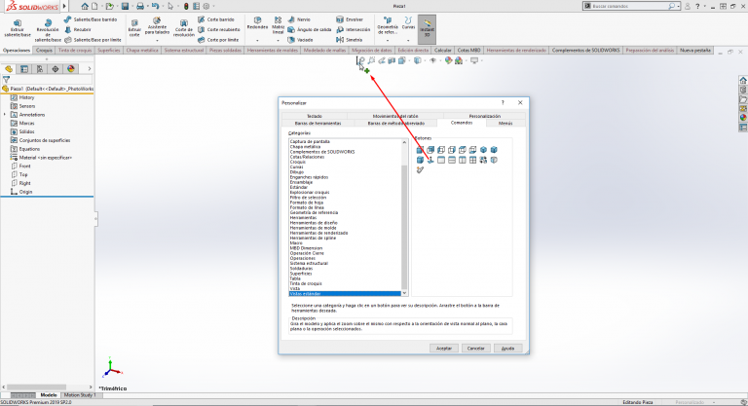Screen dimensions: 748x406
Task: Select the Corte barrido command
Action: click(x=216, y=19)
